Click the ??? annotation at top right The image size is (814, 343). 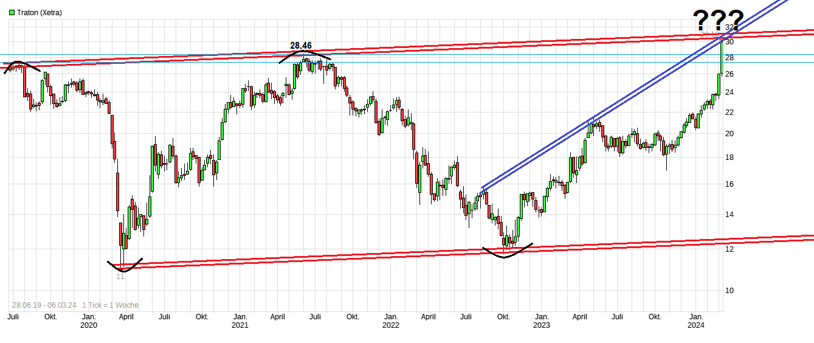tap(718, 21)
